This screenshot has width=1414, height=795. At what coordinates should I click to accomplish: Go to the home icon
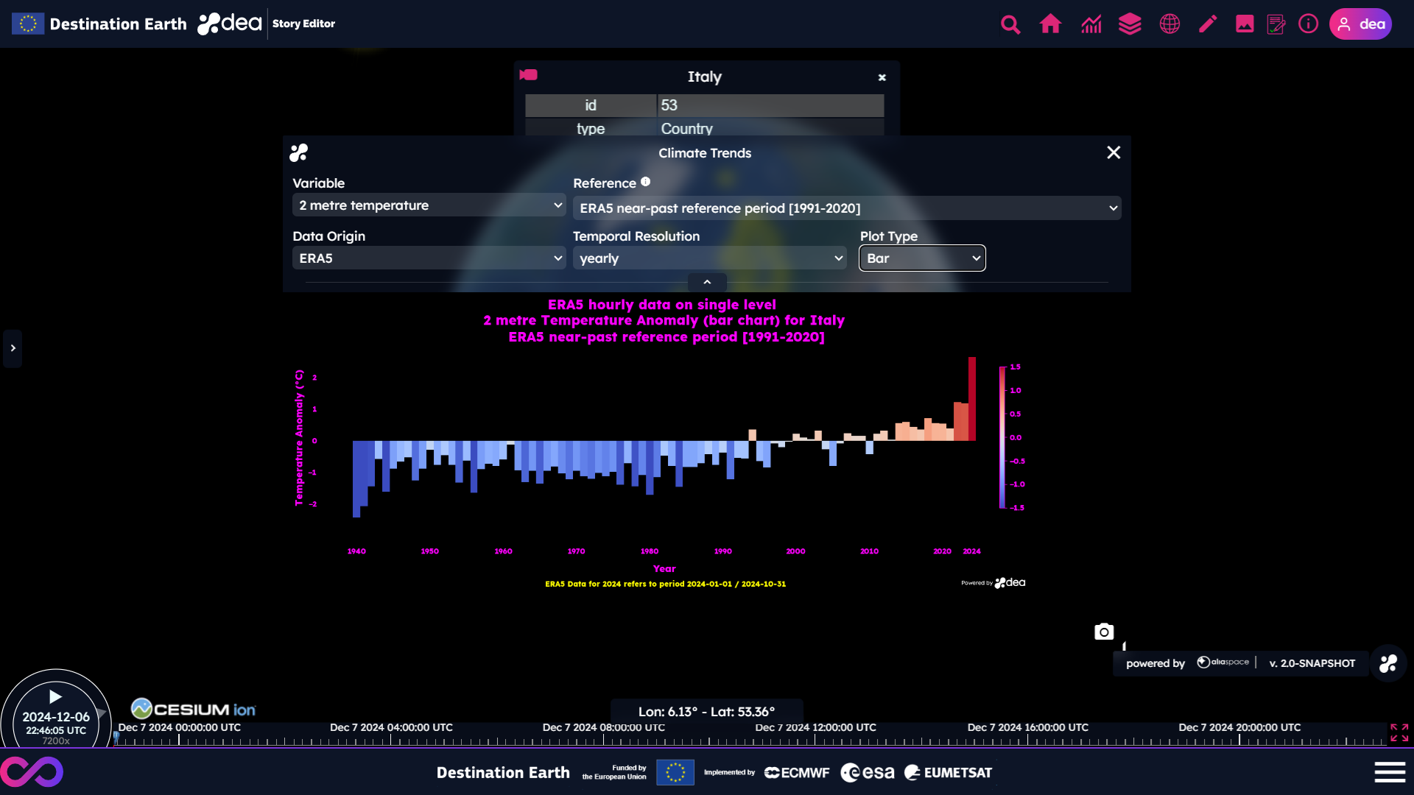pos(1050,24)
